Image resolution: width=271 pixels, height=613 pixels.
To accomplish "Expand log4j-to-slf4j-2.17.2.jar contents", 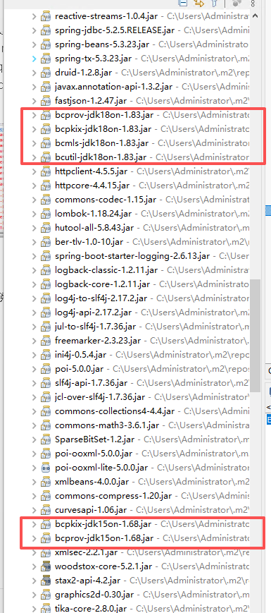I will tap(34, 298).
